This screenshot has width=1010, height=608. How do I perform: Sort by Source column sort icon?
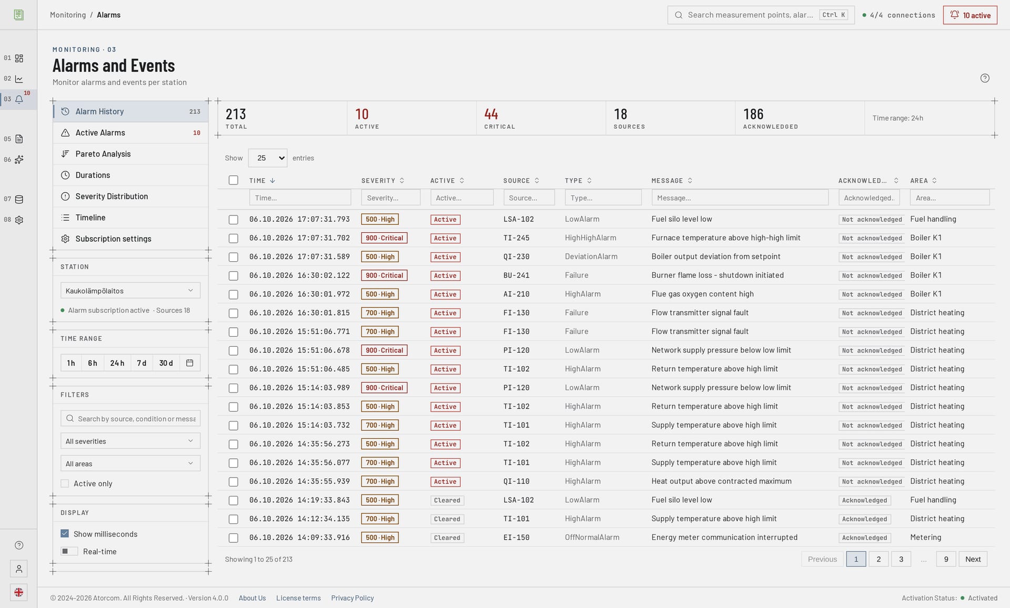coord(537,181)
